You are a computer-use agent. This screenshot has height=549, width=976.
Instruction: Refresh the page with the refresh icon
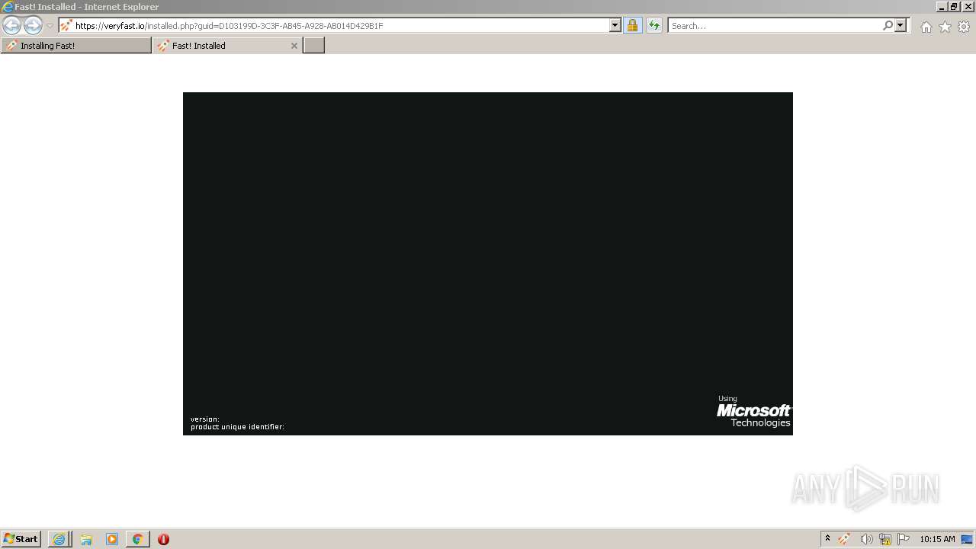pyautogui.click(x=653, y=25)
